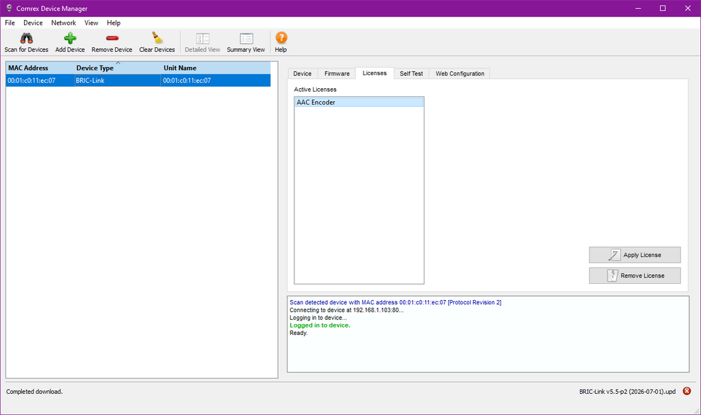Maximize the Comrex Device Manager window
The image size is (701, 415).
663,8
